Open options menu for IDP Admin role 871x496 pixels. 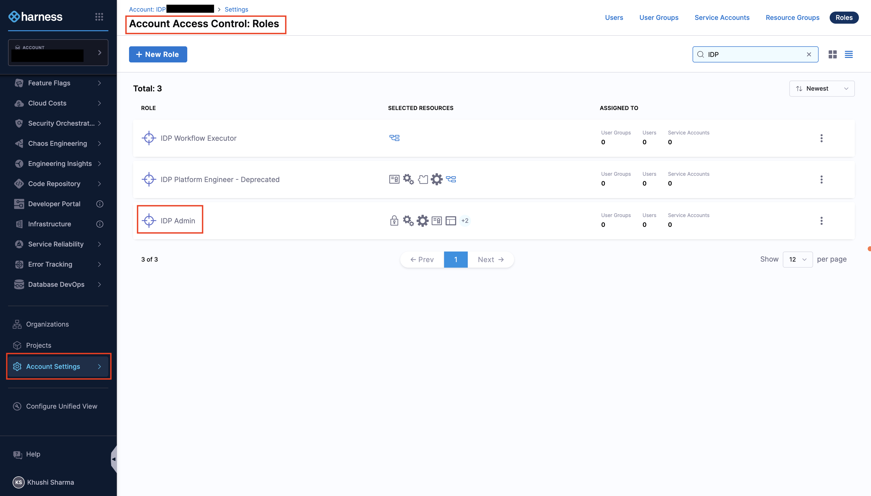tap(821, 221)
